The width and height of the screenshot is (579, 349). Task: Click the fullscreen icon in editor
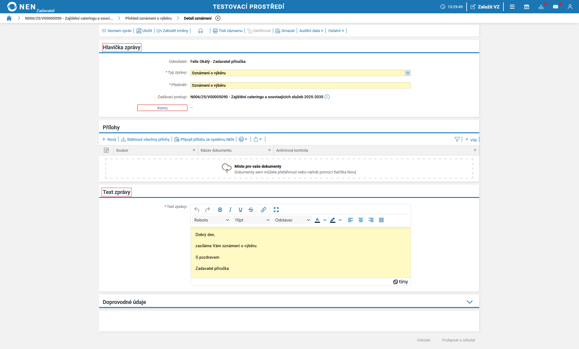coord(276,210)
